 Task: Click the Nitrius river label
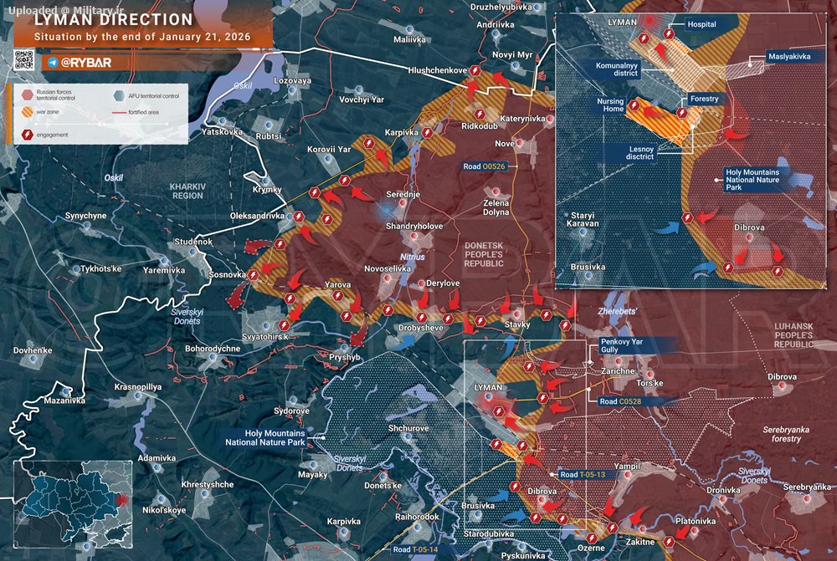pyautogui.click(x=412, y=257)
